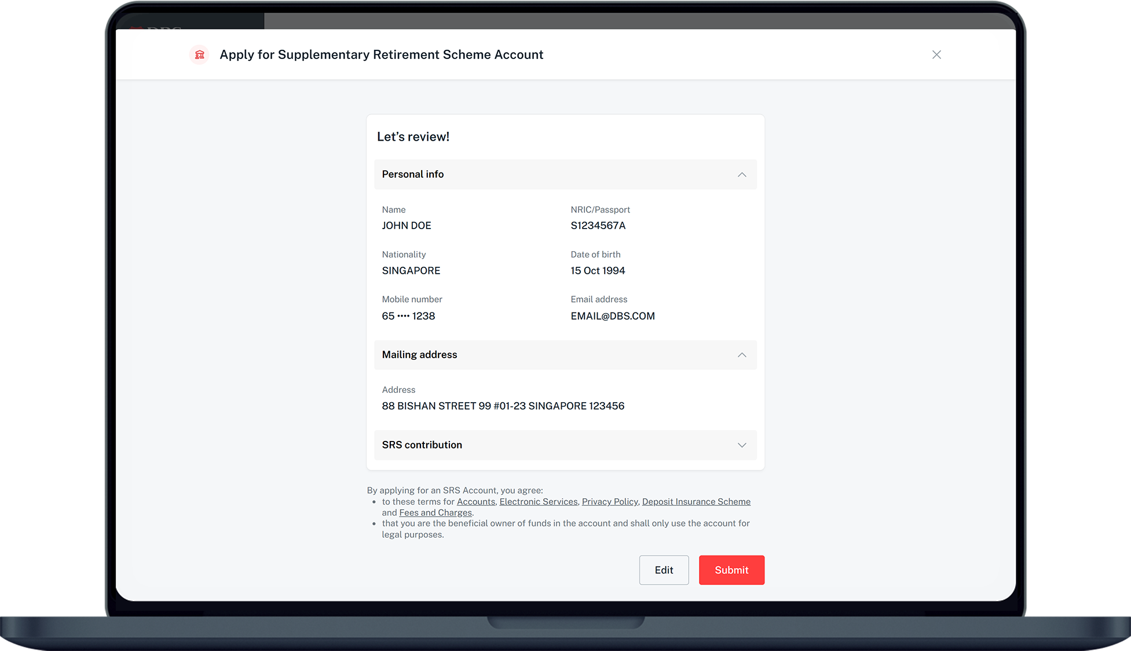Open the Electronic Services terms link
Viewport: 1131px width, 651px height.
point(538,502)
